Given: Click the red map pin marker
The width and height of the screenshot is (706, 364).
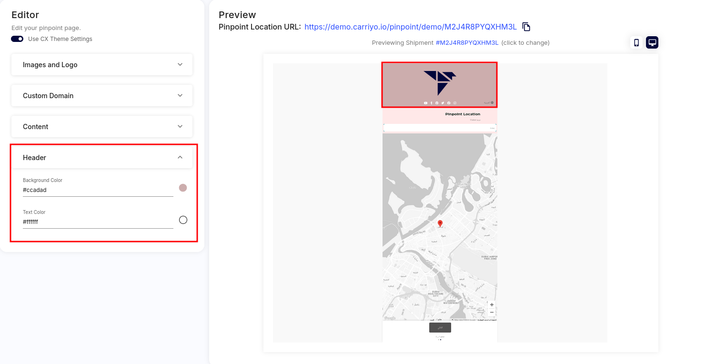Looking at the screenshot, I should pos(440,223).
